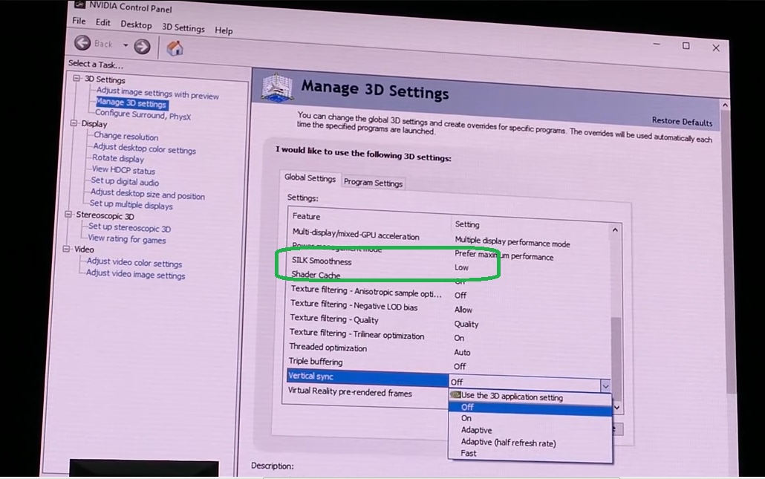Image resolution: width=765 pixels, height=479 pixels.
Task: Collapse the Video tree node
Action: [66, 249]
